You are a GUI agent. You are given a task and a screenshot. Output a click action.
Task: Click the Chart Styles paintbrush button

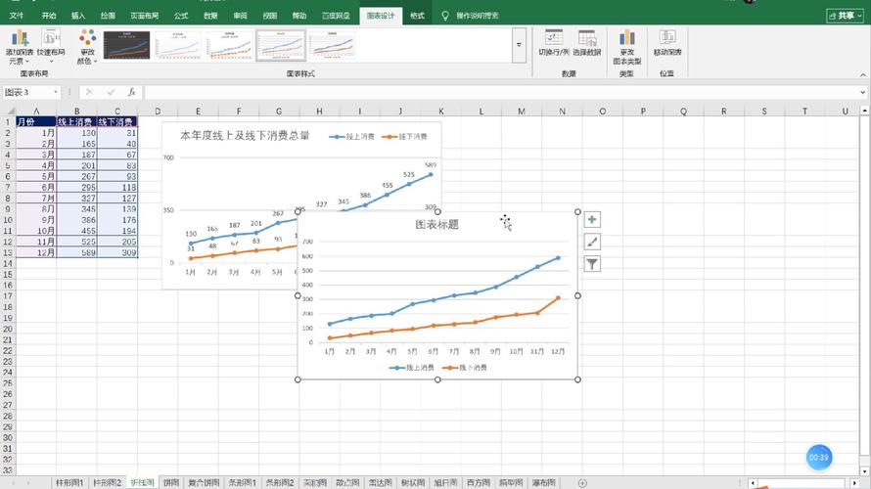click(592, 242)
